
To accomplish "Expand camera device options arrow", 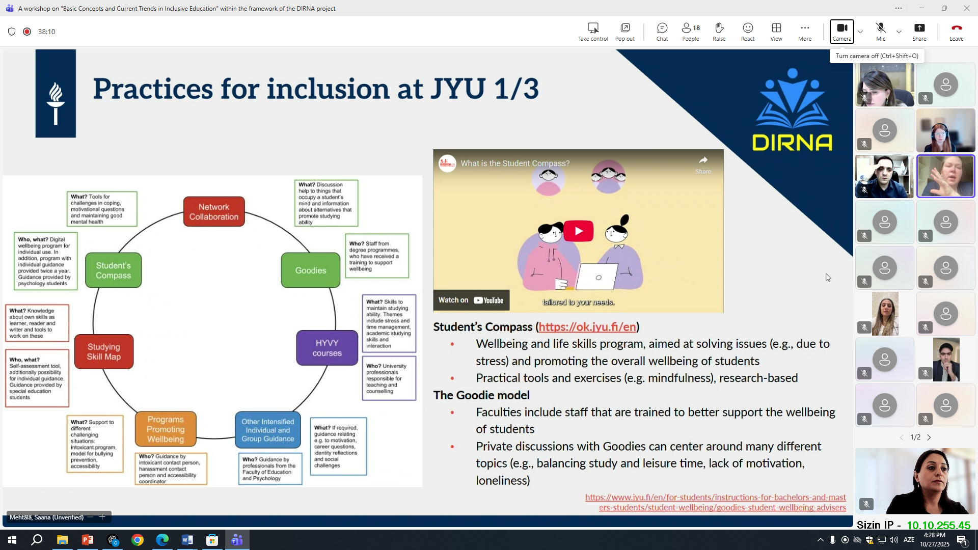I will (x=860, y=32).
